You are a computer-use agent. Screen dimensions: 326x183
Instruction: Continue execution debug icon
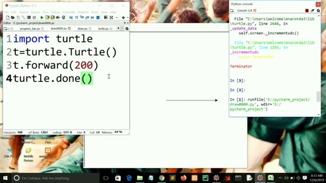pos(92,18)
